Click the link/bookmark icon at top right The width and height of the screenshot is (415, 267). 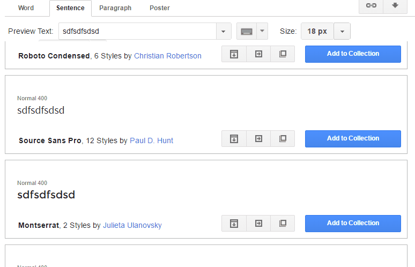[x=371, y=5]
